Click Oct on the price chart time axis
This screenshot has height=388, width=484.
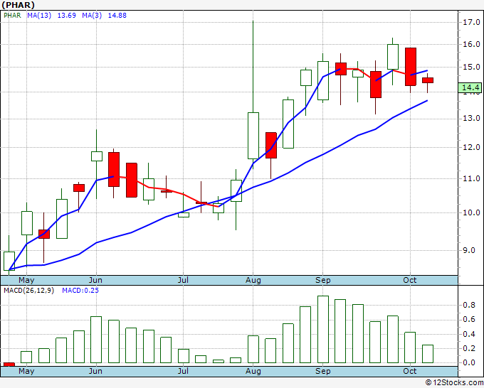(410, 281)
